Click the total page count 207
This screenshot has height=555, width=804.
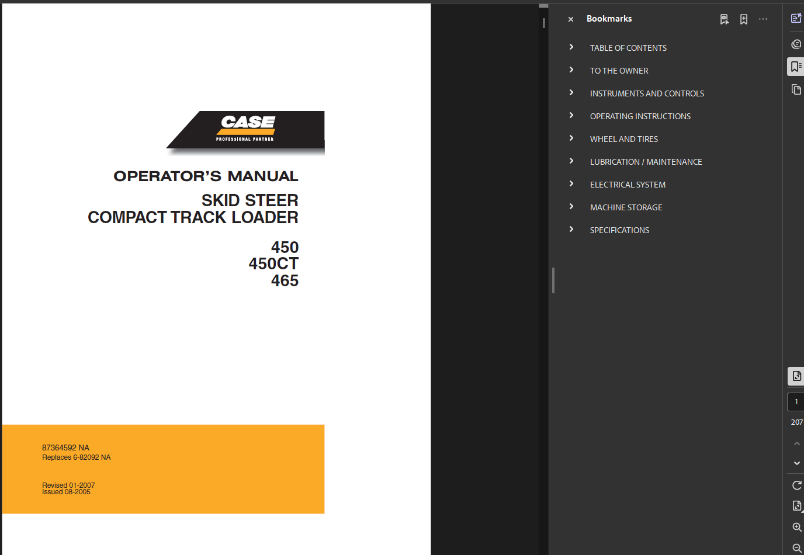pos(796,422)
